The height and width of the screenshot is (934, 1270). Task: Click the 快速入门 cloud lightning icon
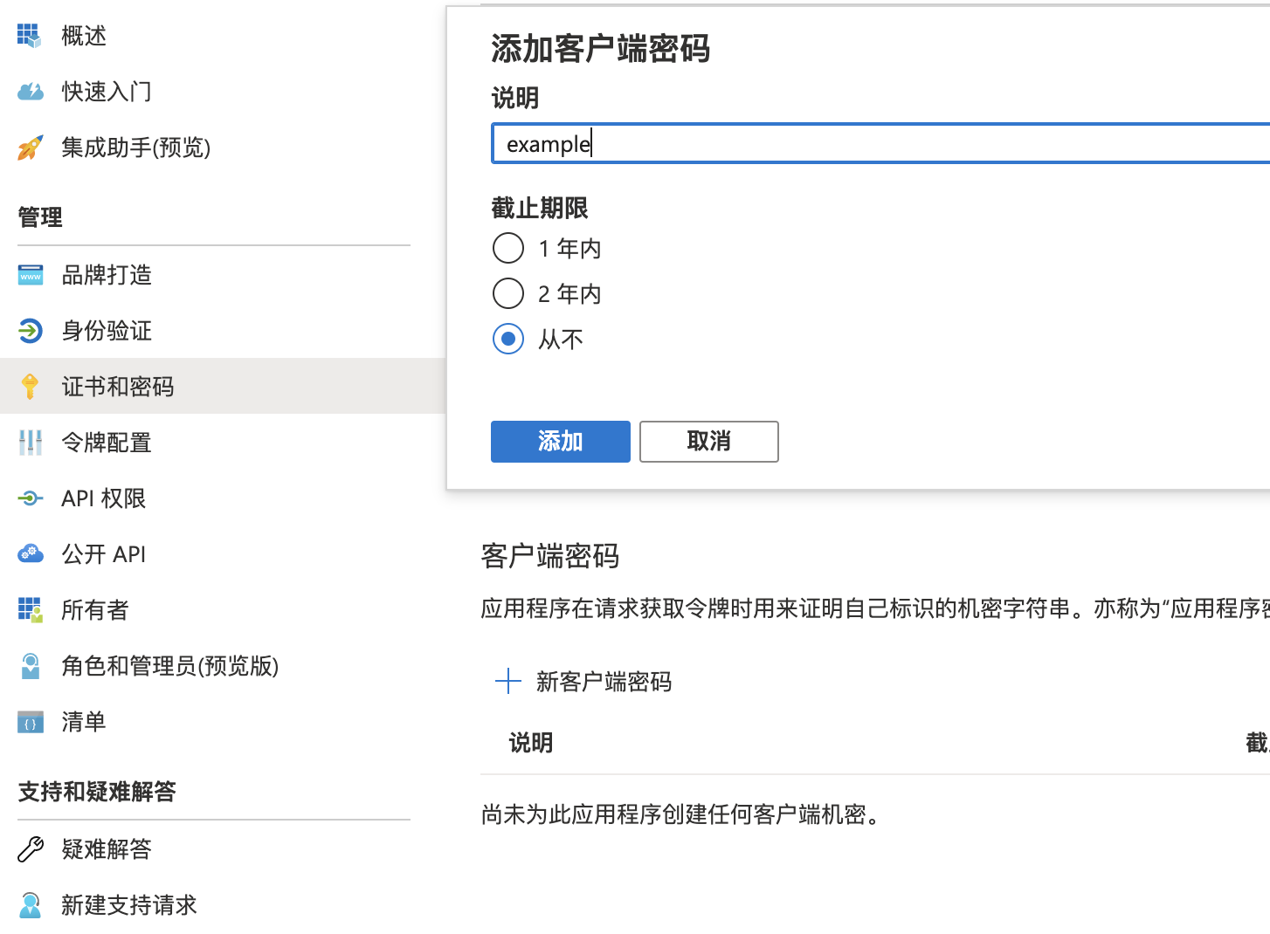coord(30,92)
